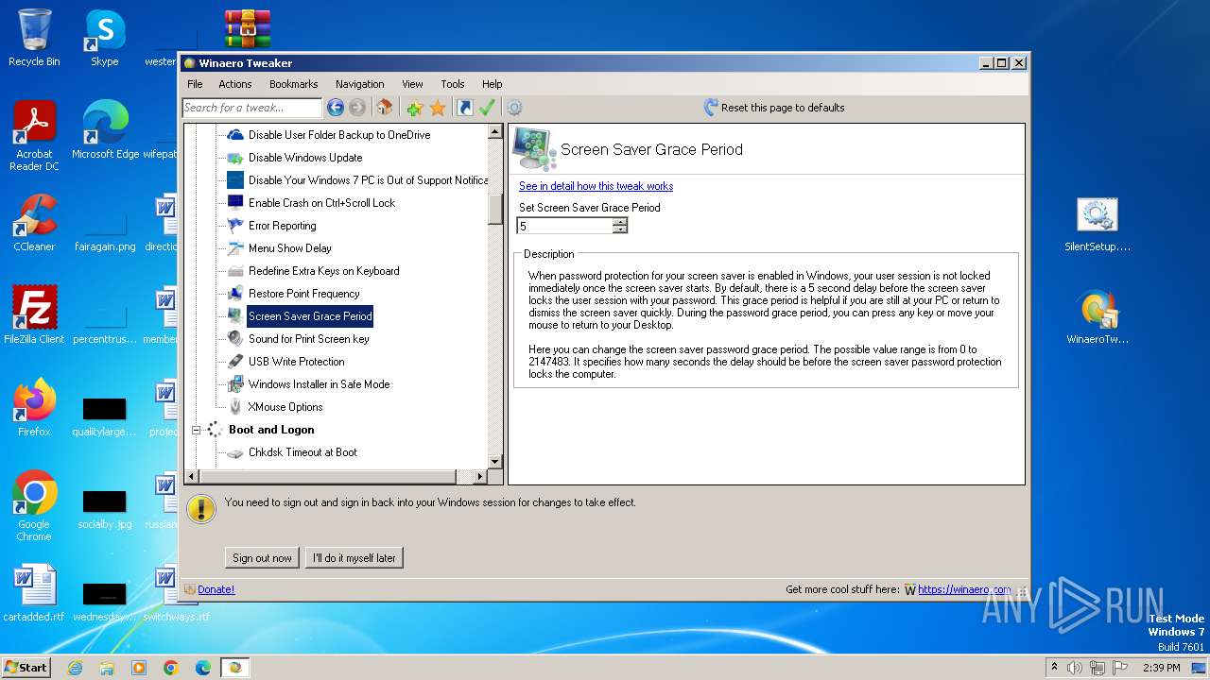
Task: Select Sound for Print Screen key
Action: coord(308,339)
